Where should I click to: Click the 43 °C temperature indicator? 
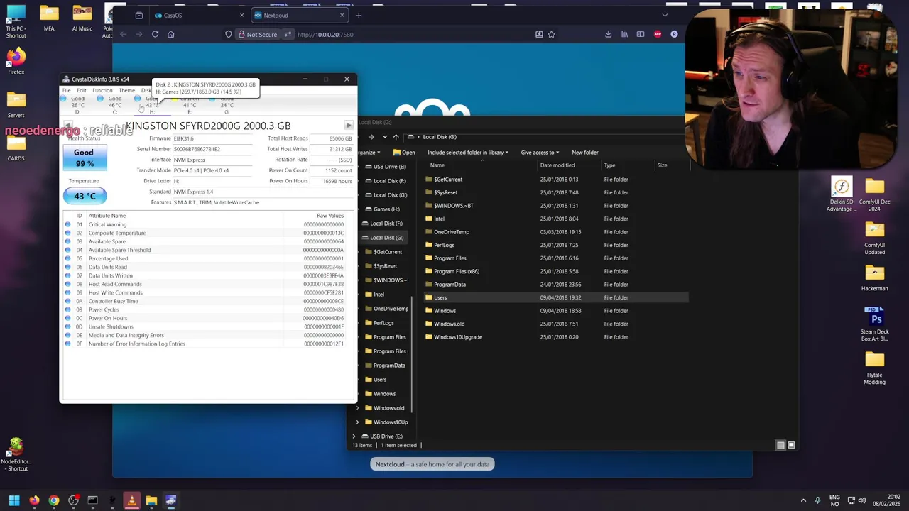coord(84,196)
